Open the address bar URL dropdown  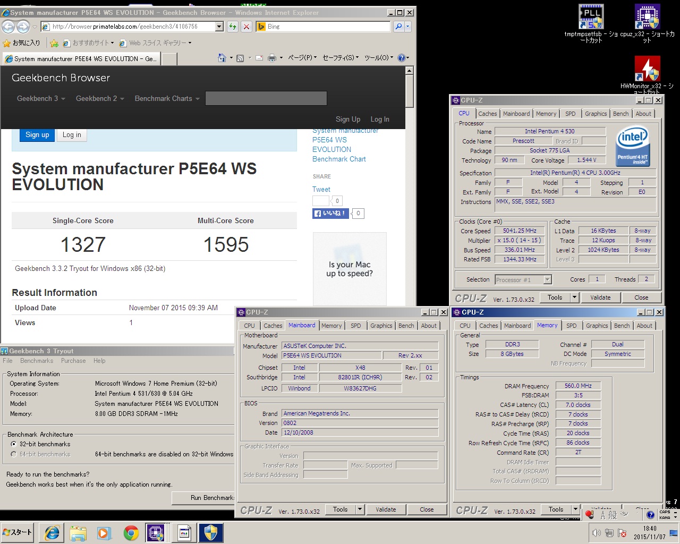(x=219, y=26)
